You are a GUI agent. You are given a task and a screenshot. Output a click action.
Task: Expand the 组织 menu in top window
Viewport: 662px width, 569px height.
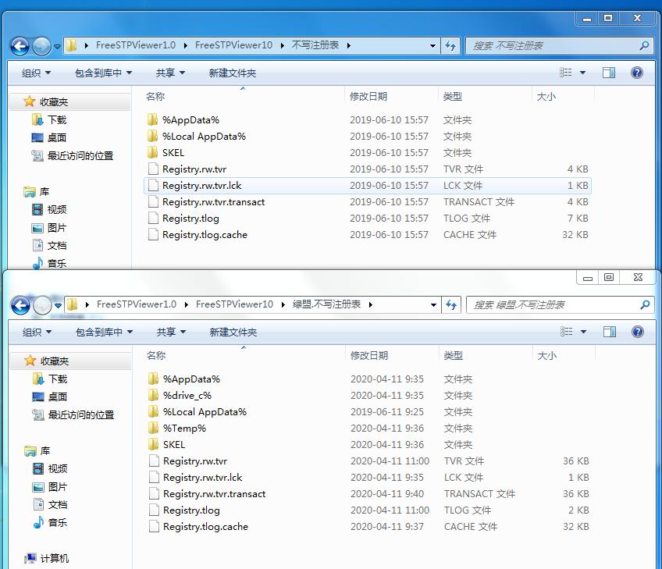pyautogui.click(x=37, y=73)
